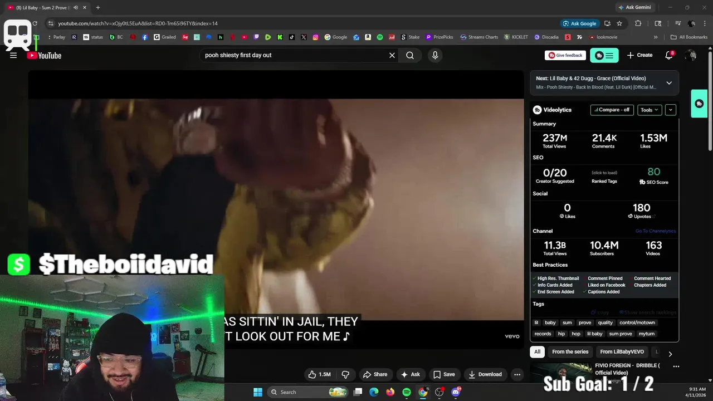Download the video
Screen dimensions: 713x401
click(x=485, y=374)
